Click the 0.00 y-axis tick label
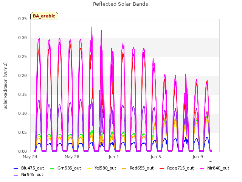Screen dimensions: 242x182 23,152
